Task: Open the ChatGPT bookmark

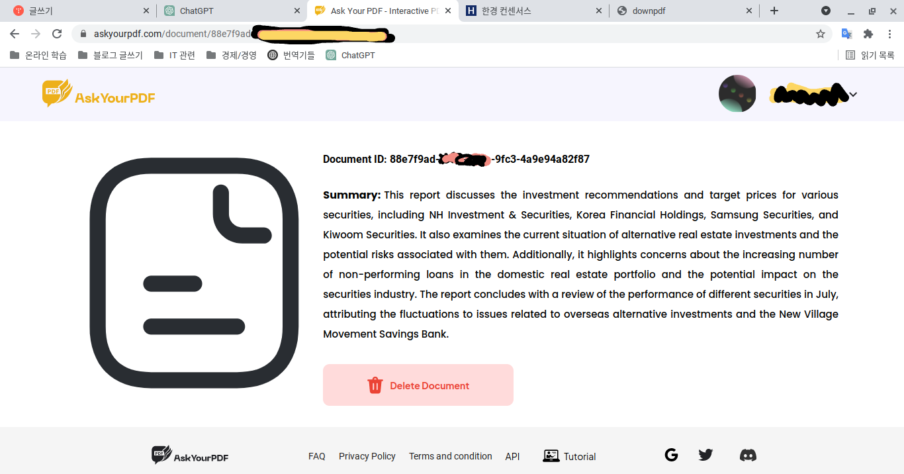Action: pos(351,56)
